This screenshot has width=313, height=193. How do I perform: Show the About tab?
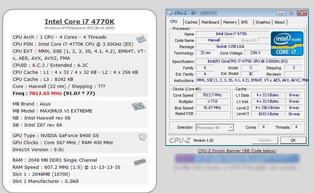[280, 22]
